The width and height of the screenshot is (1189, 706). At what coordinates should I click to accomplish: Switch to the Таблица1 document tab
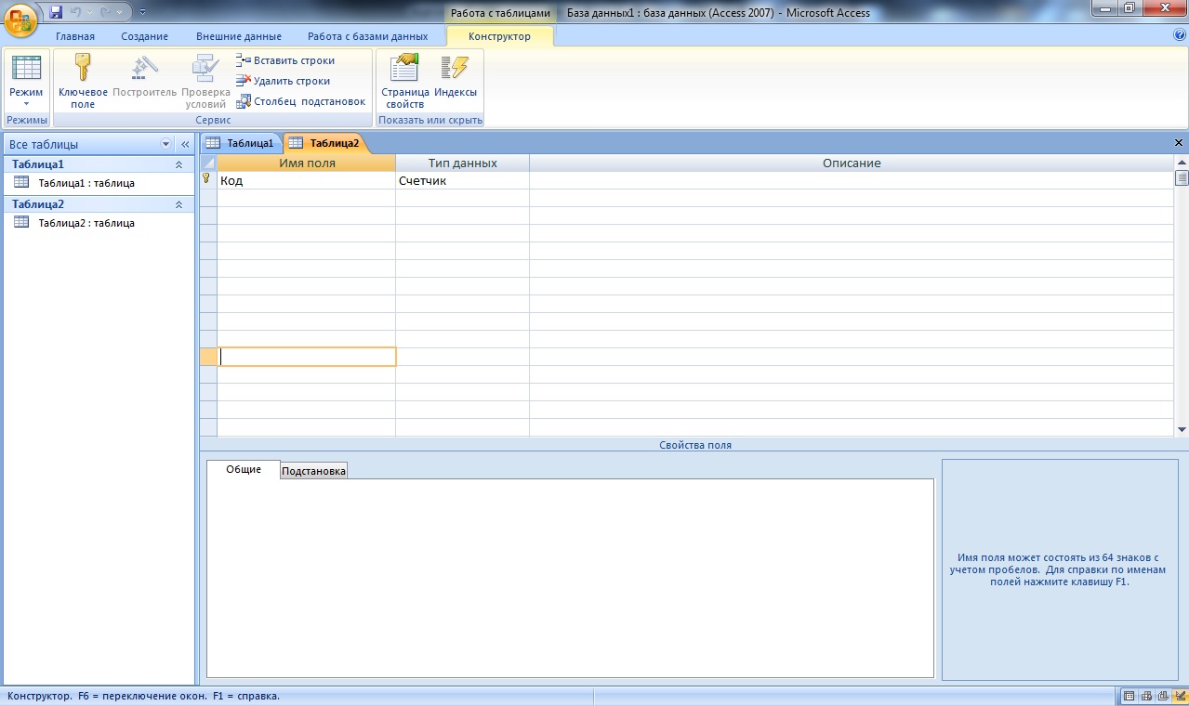click(x=241, y=143)
